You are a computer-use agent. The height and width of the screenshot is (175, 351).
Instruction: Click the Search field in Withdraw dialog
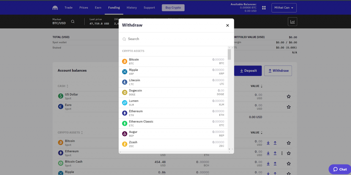[x=176, y=39]
